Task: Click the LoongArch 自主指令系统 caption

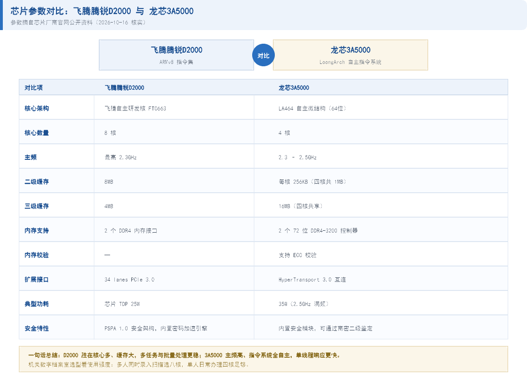Action: 350,62
